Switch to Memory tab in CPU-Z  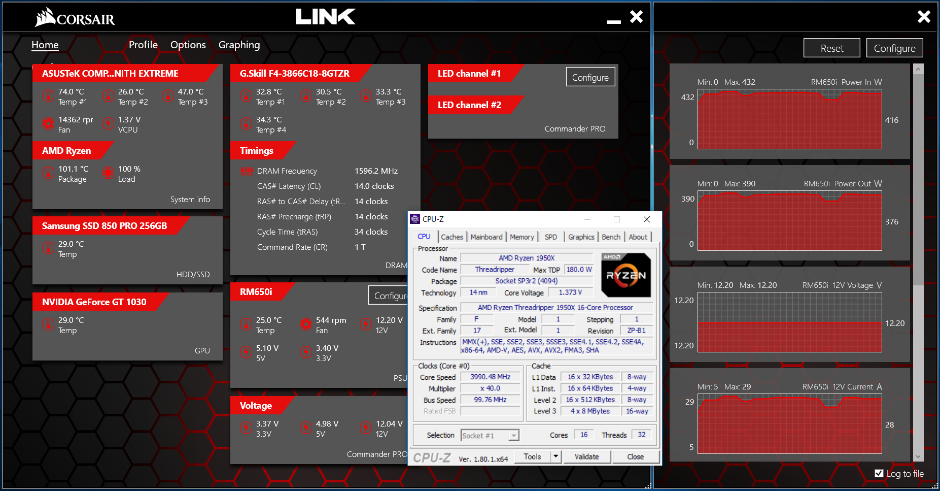pos(522,237)
